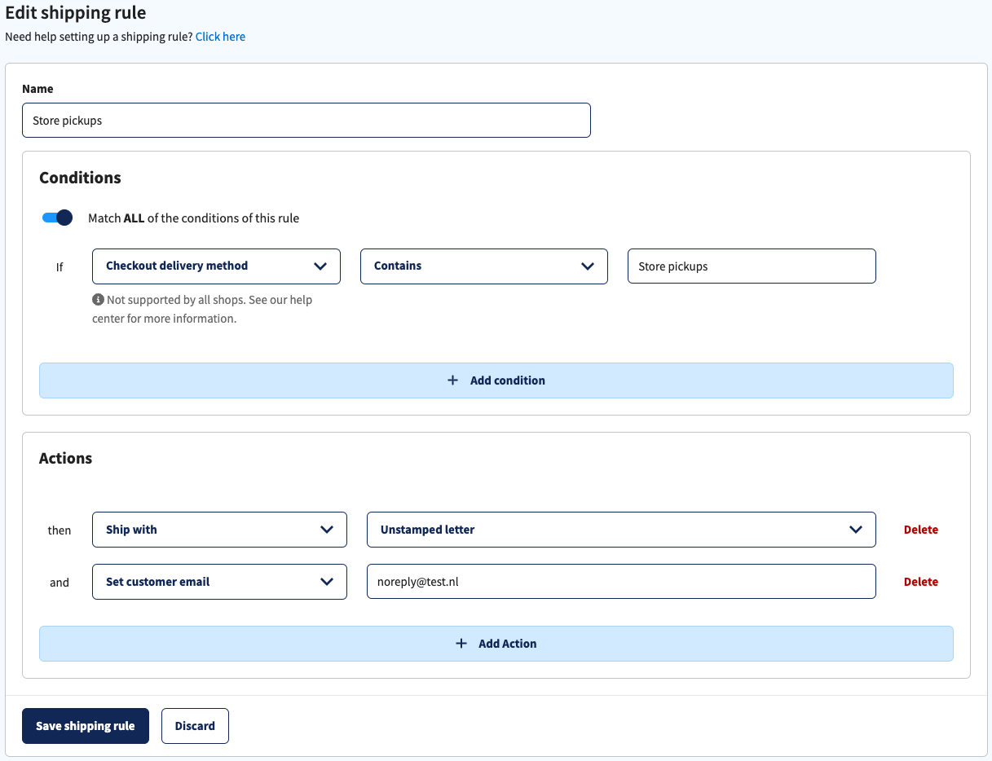Click the Add condition bar
Screen dimensions: 992x761
(x=496, y=380)
